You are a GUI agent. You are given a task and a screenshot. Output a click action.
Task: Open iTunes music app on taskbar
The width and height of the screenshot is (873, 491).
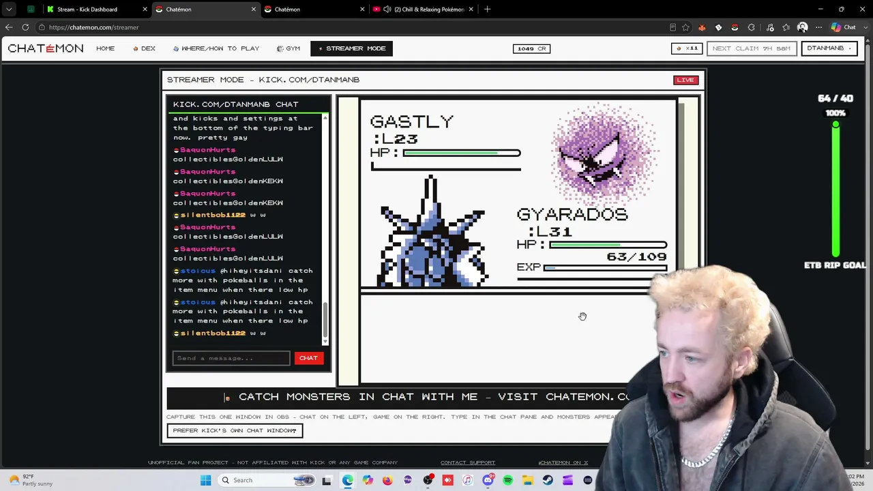coord(468,480)
